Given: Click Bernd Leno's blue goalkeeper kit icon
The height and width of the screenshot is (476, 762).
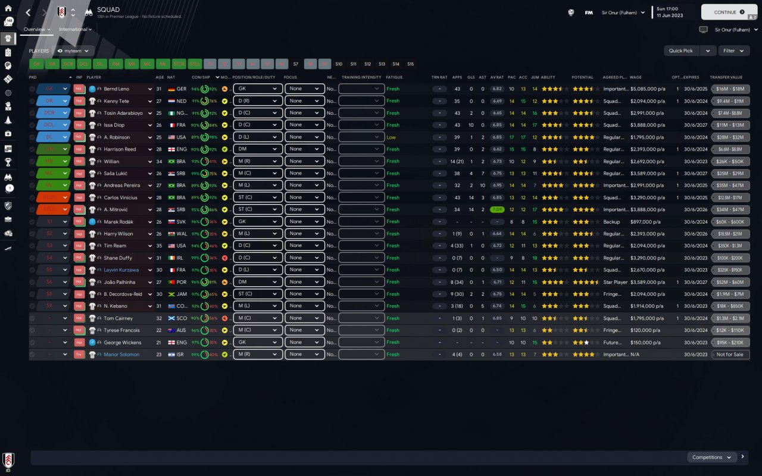Looking at the screenshot, I should click(x=92, y=89).
